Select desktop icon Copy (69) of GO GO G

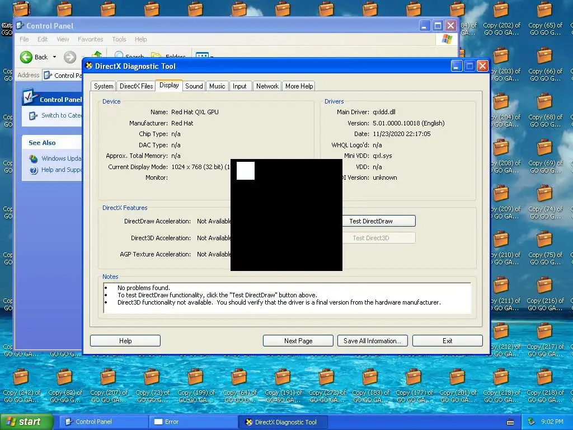(x=545, y=157)
